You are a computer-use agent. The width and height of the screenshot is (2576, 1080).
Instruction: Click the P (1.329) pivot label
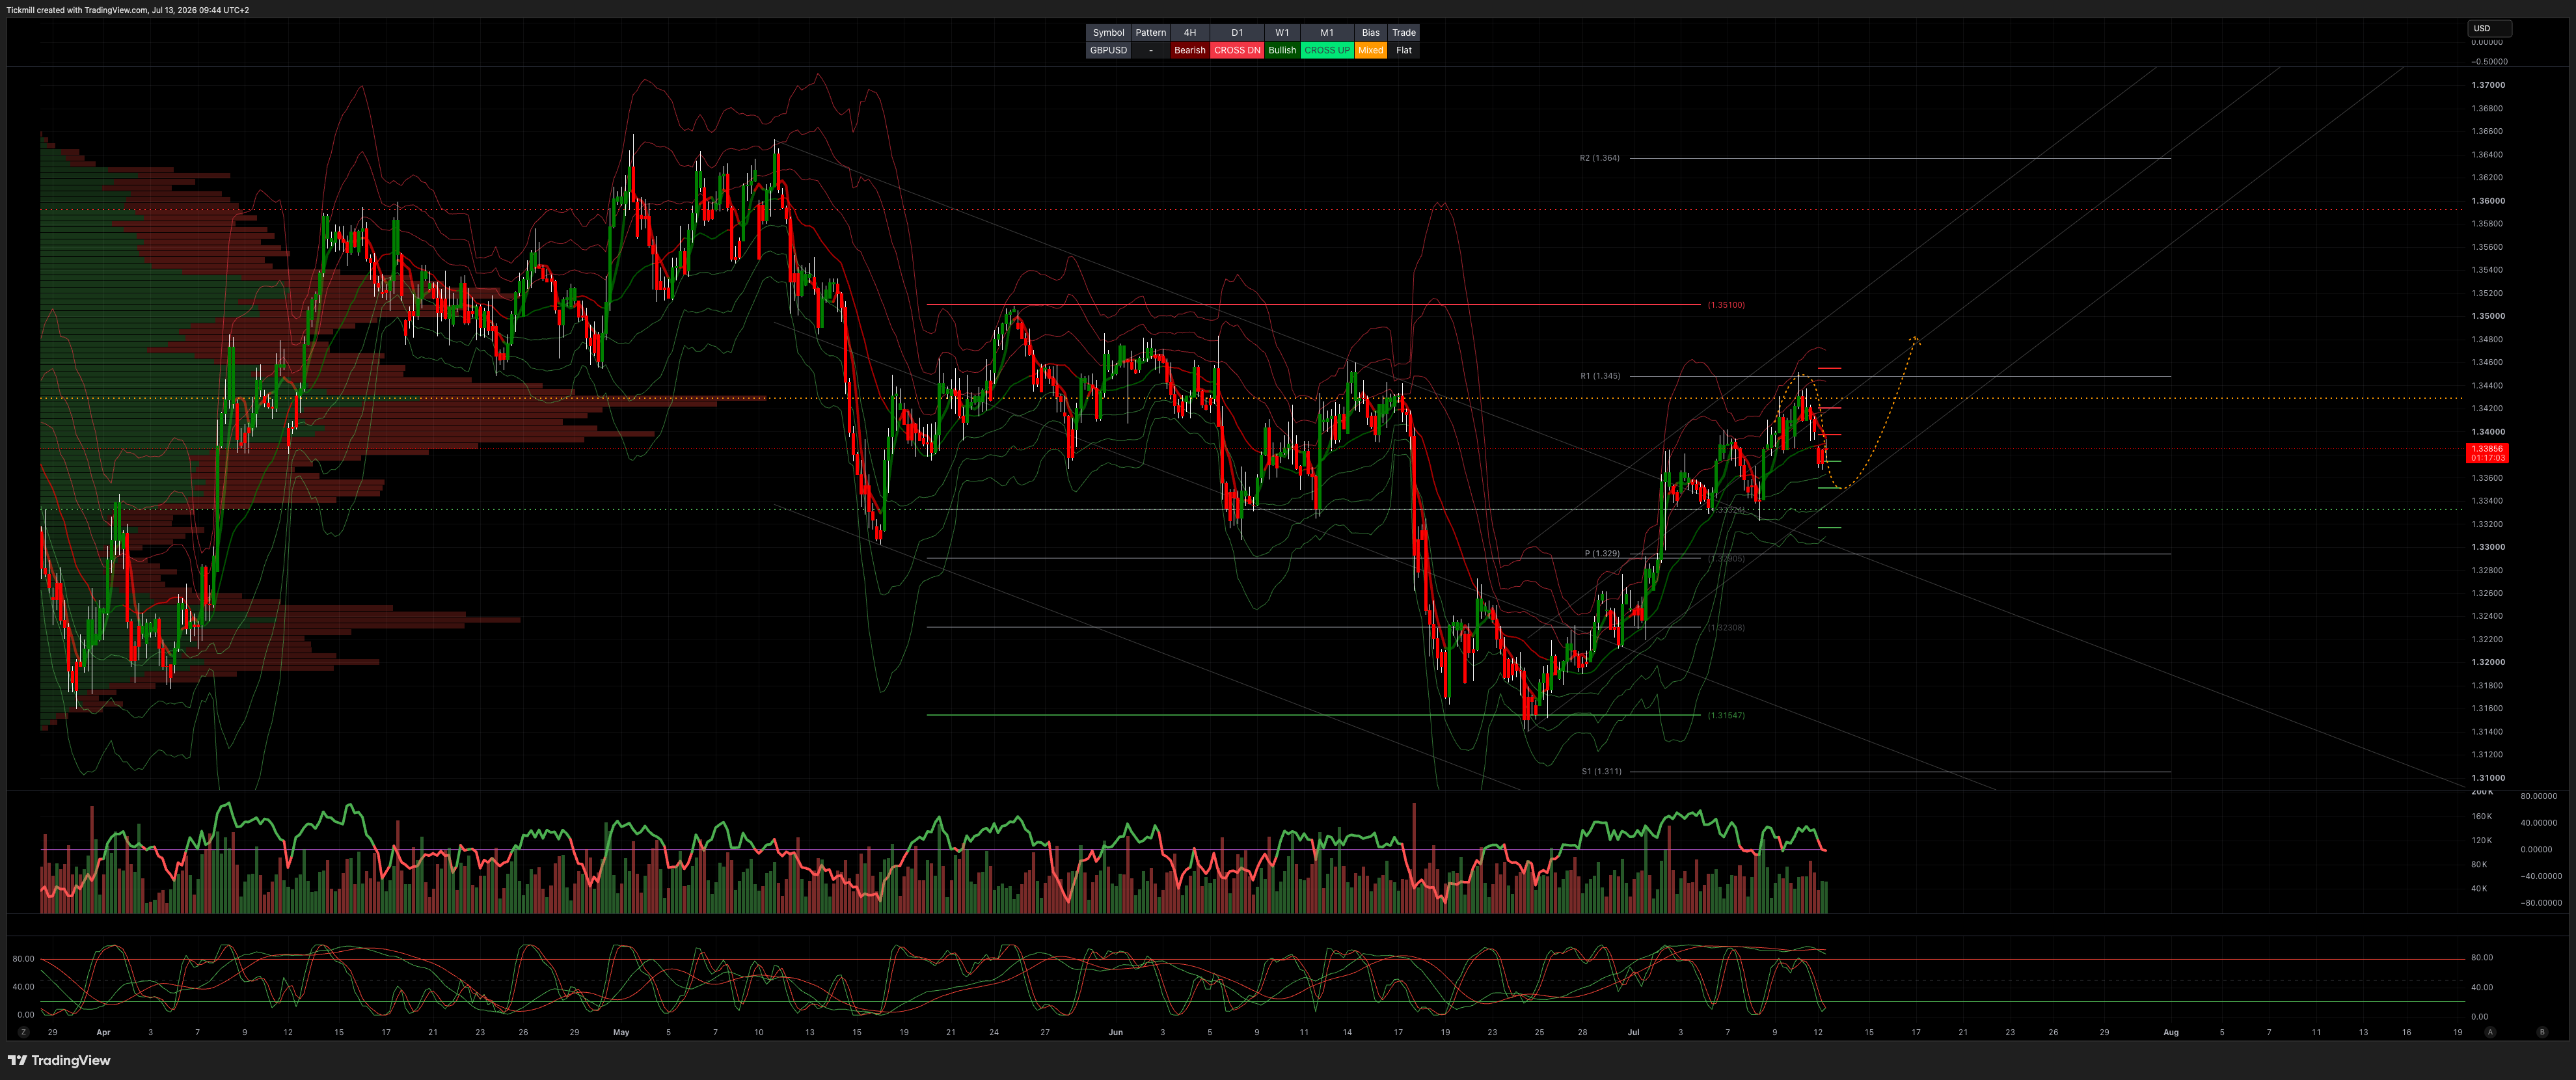[x=1602, y=553]
